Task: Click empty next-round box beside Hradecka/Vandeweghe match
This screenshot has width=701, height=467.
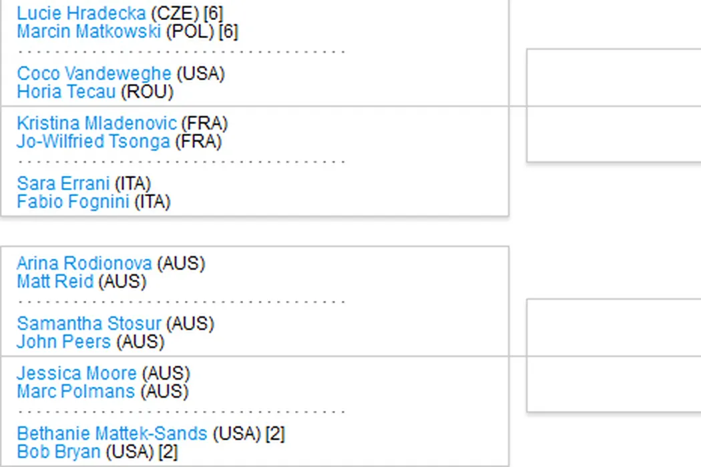Action: (x=613, y=77)
